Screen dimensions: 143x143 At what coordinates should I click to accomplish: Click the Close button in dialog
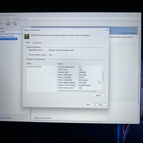click(x=101, y=105)
